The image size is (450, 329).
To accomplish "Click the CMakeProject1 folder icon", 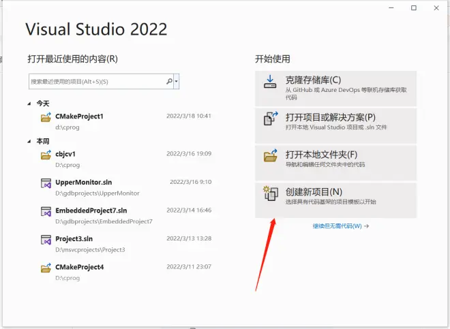I will pos(46,117).
